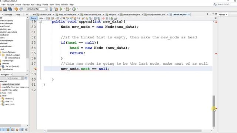Select LinkedList.java in Projects tree
Viewport: 237px width, 133px height.
pos(14,58)
